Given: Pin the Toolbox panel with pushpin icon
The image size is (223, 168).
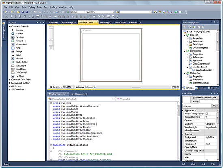Looking at the screenshot, I should tap(41, 22).
